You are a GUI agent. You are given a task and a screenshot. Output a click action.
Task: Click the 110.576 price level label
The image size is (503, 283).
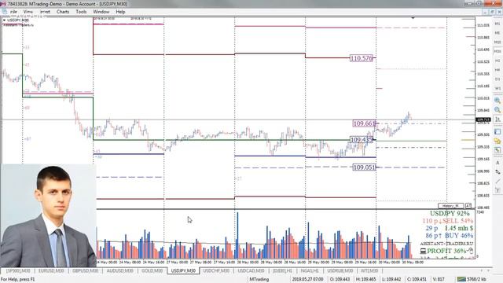[362, 58]
